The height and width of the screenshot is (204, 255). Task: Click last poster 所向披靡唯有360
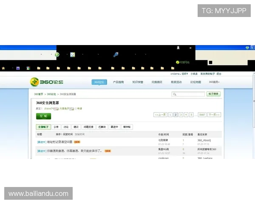(x=207, y=149)
